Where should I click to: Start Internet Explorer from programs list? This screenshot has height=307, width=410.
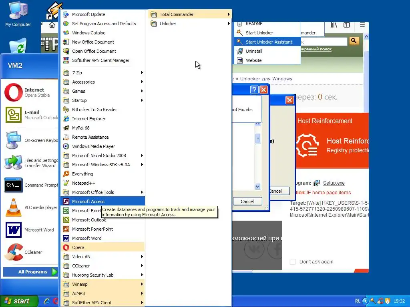point(103,118)
